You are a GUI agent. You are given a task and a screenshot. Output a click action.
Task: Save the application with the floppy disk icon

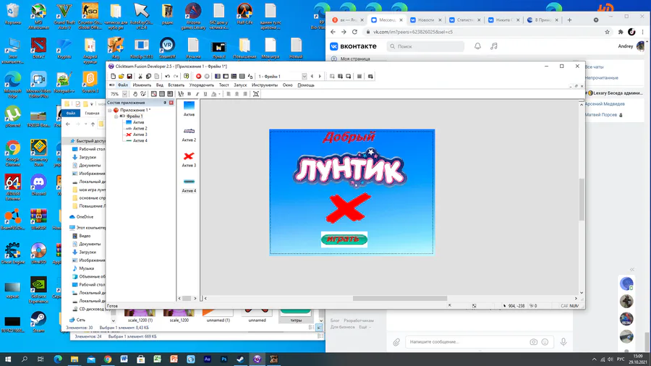[129, 77]
